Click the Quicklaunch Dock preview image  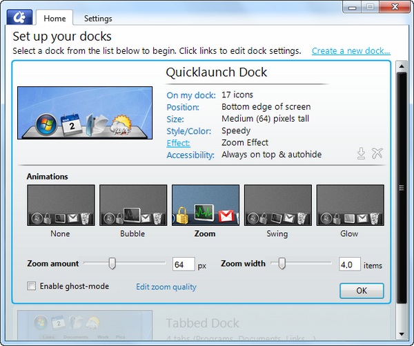tap(85, 113)
